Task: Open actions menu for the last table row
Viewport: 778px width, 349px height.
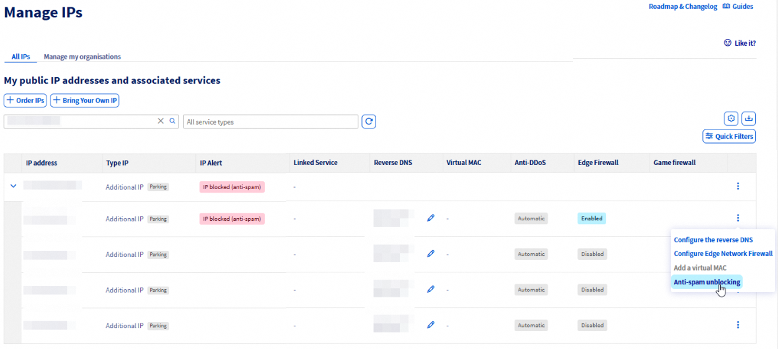Action: point(738,325)
